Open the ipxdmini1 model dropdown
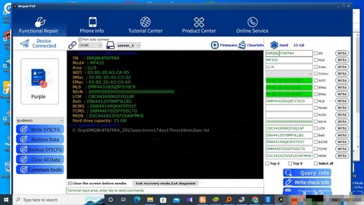 point(40,120)
